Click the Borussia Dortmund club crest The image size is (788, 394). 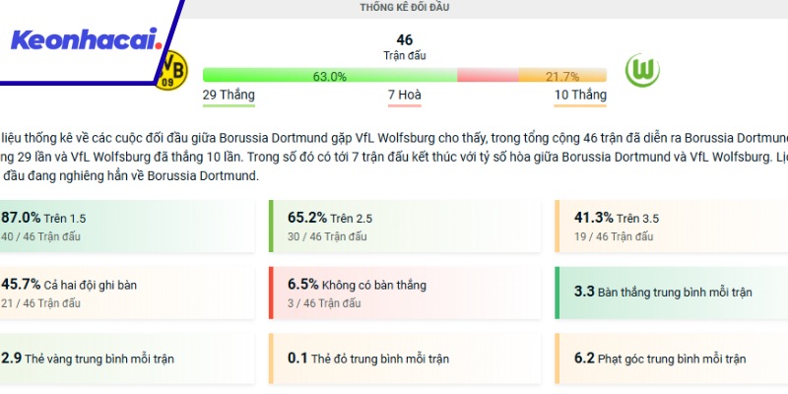point(174,68)
